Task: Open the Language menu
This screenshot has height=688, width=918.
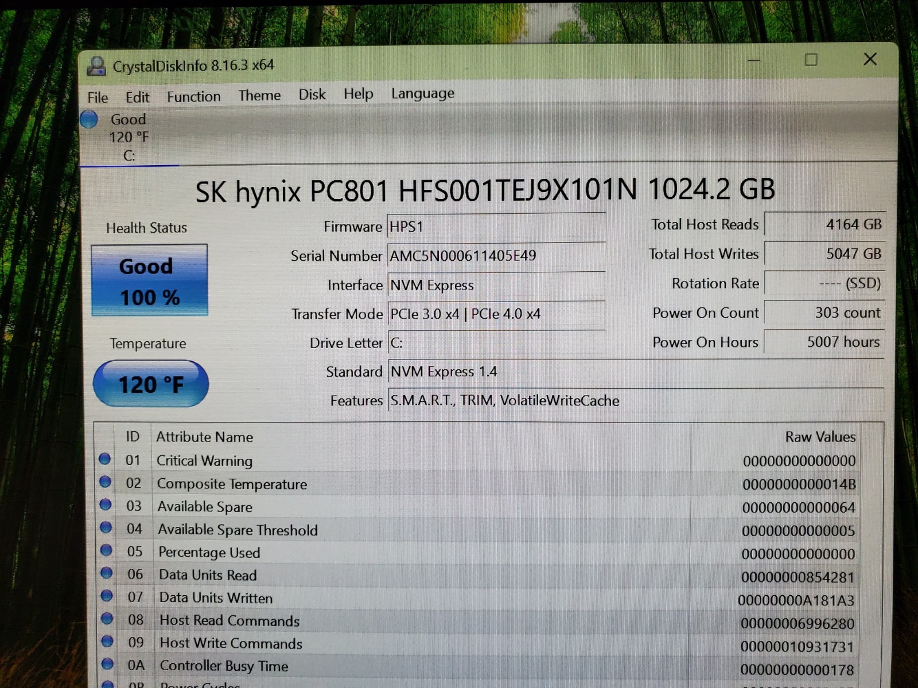Action: click(x=423, y=93)
